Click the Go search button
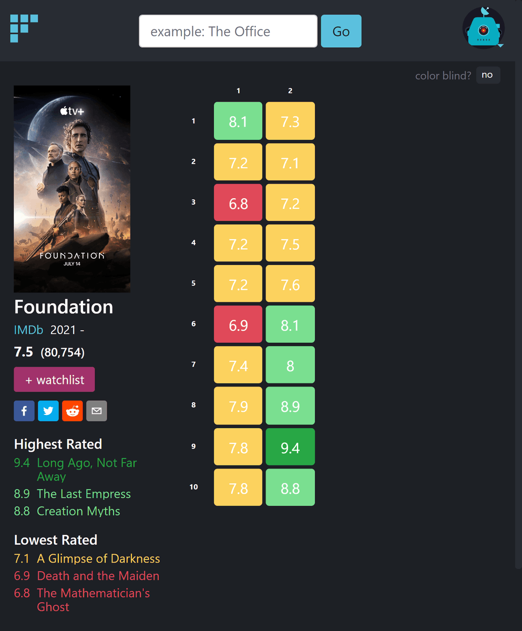The width and height of the screenshot is (522, 631). pyautogui.click(x=341, y=31)
